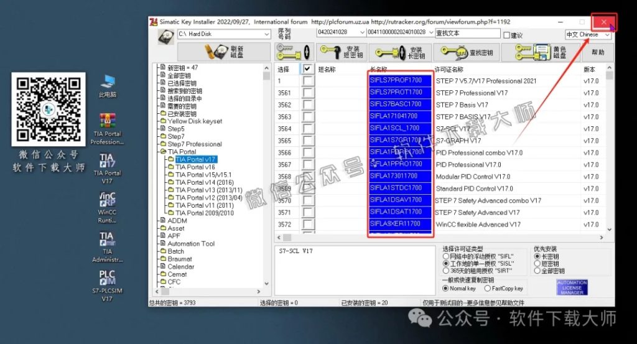Click Modular PID Control V17.0 license name
Screen dimensions: 637x344
coord(473,177)
